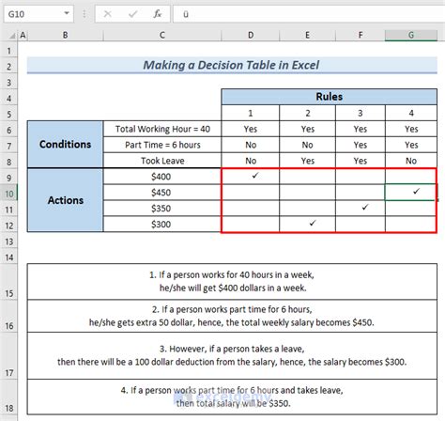Select column F header
Screen dimensions: 445x421
(361, 36)
